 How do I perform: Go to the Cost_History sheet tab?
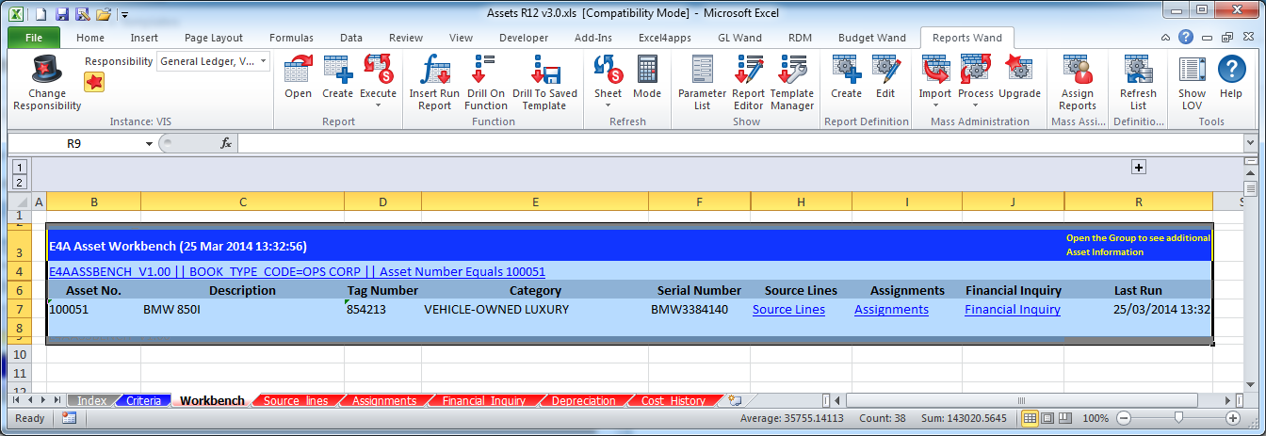coord(674,400)
